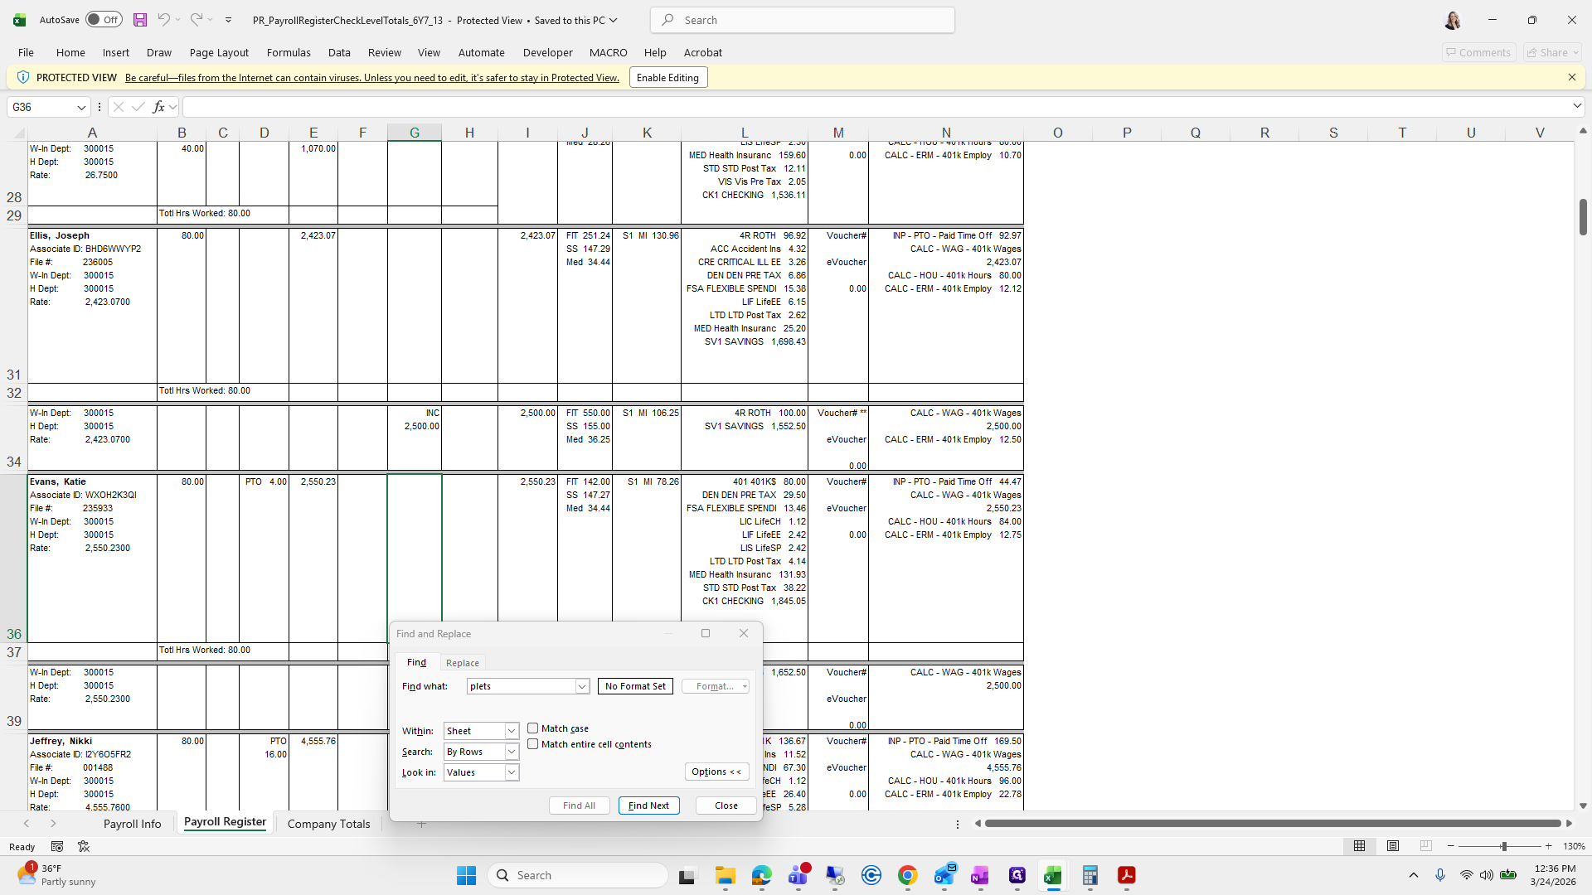Check Match entire cell contents option
Screen dimensions: 1592x895
tap(533, 744)
